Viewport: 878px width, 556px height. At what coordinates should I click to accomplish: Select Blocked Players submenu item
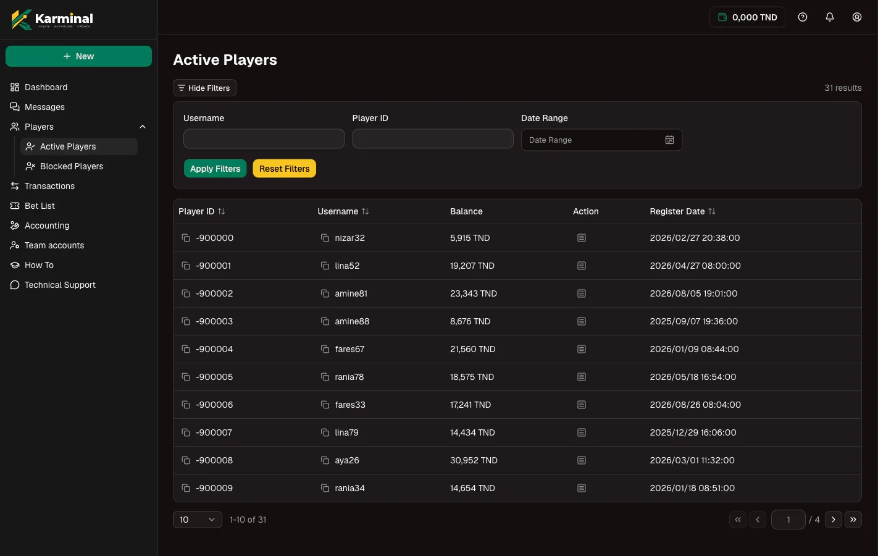79,166
